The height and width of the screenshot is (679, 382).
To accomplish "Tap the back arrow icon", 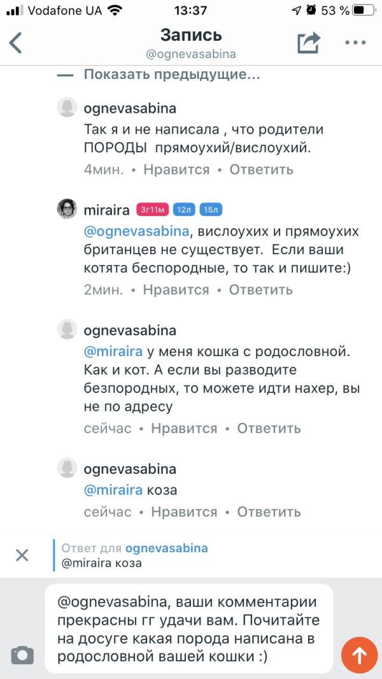I will (16, 43).
